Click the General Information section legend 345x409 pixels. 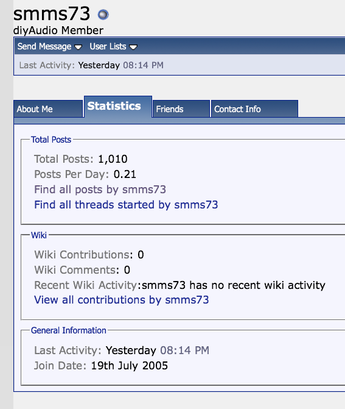tap(69, 330)
